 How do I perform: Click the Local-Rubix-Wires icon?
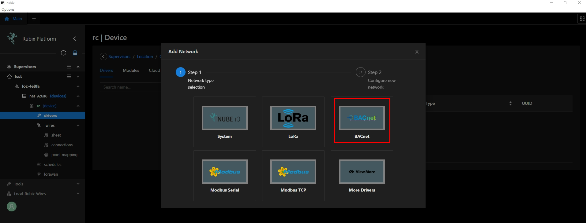click(9, 194)
